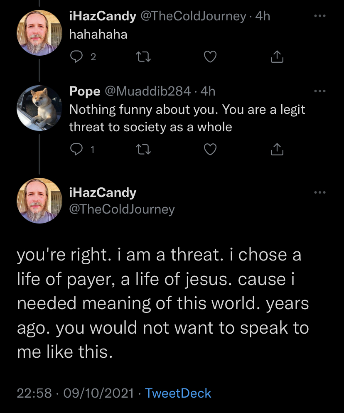
Task: Open iHazCandy avatar in top tweet
Action: 39,33
